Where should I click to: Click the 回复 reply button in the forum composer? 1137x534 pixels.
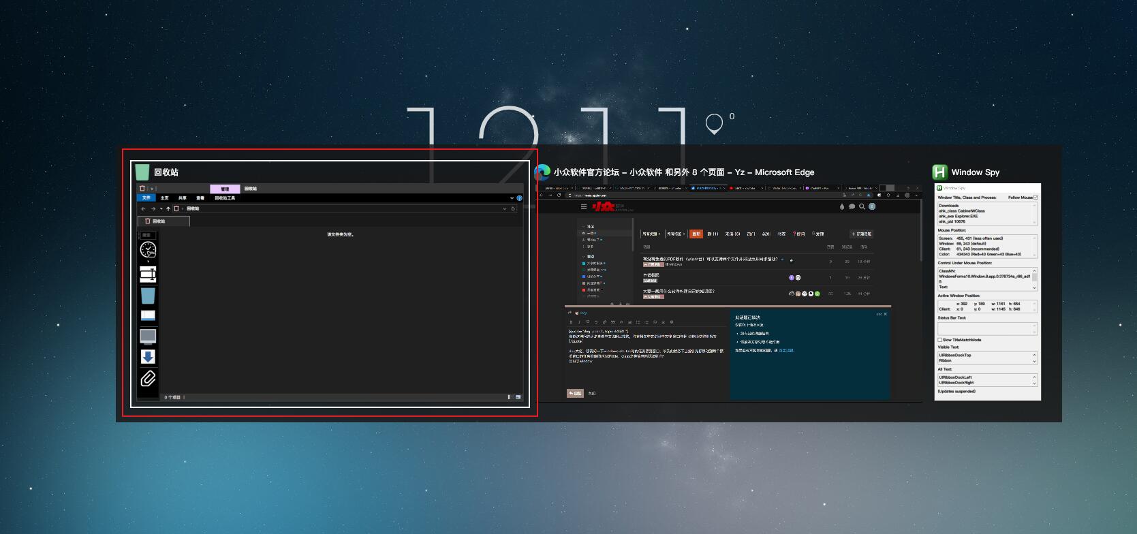tap(574, 393)
